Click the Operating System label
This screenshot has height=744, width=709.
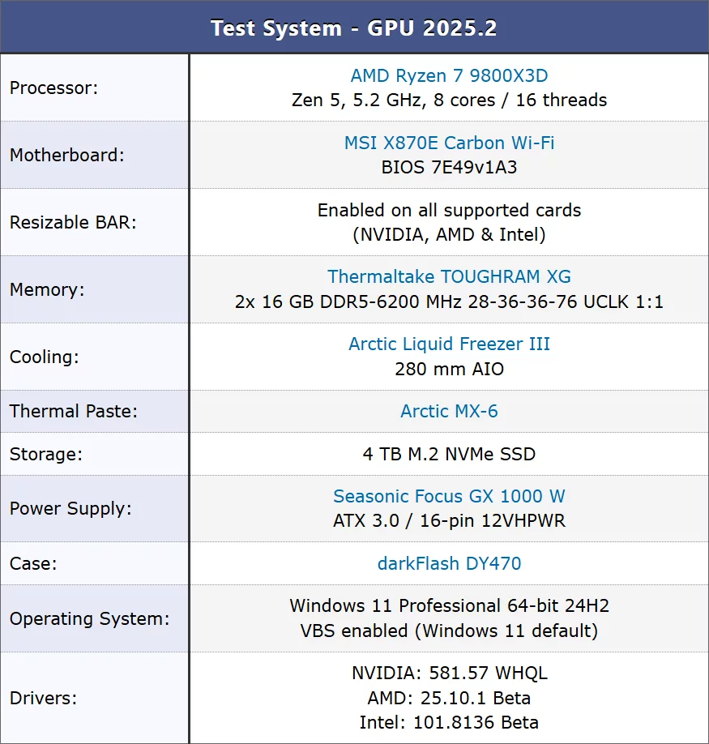pos(89,618)
